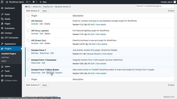Image resolution: width=177 pixels, height=99 pixels.
Task: Tick the select-all checkbox in table footer
Action: coord(28,79)
